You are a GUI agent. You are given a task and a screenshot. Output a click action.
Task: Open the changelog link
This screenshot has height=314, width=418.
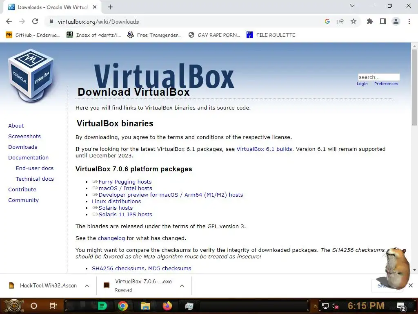[x=111, y=238]
